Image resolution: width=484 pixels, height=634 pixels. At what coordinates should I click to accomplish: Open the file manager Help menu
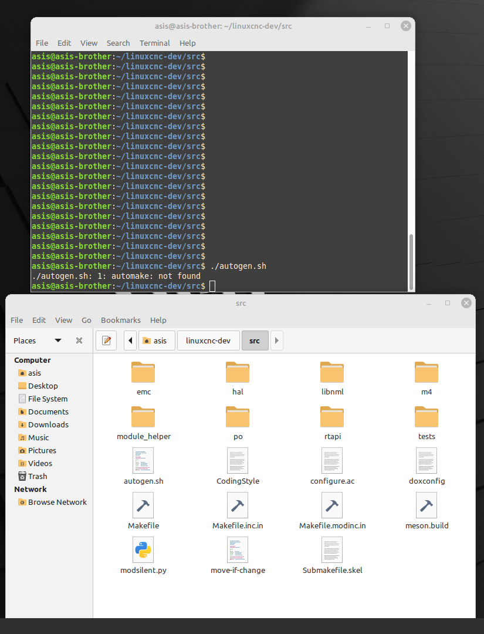pos(158,320)
